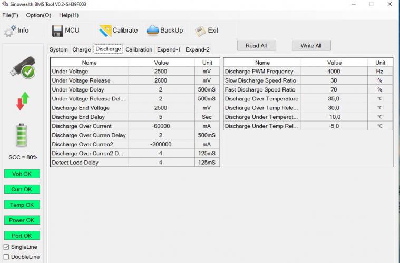Click the Calibrate toolbar icon
This screenshot has width=400, height=263.
pyautogui.click(x=105, y=31)
